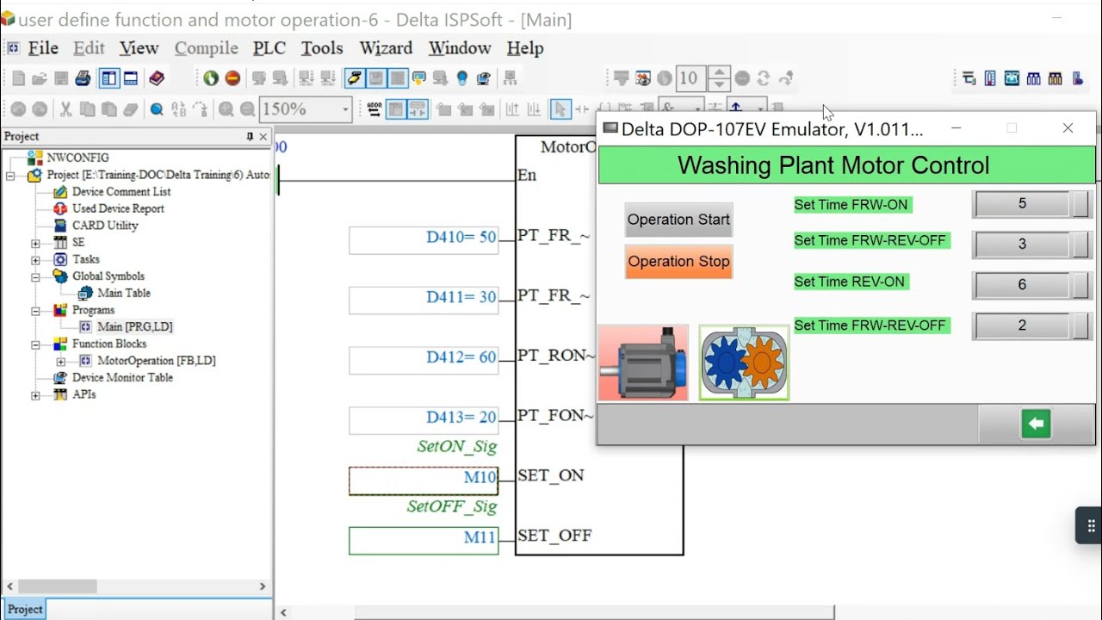Click the ADDR address display icon
The height and width of the screenshot is (620, 1102).
click(375, 109)
